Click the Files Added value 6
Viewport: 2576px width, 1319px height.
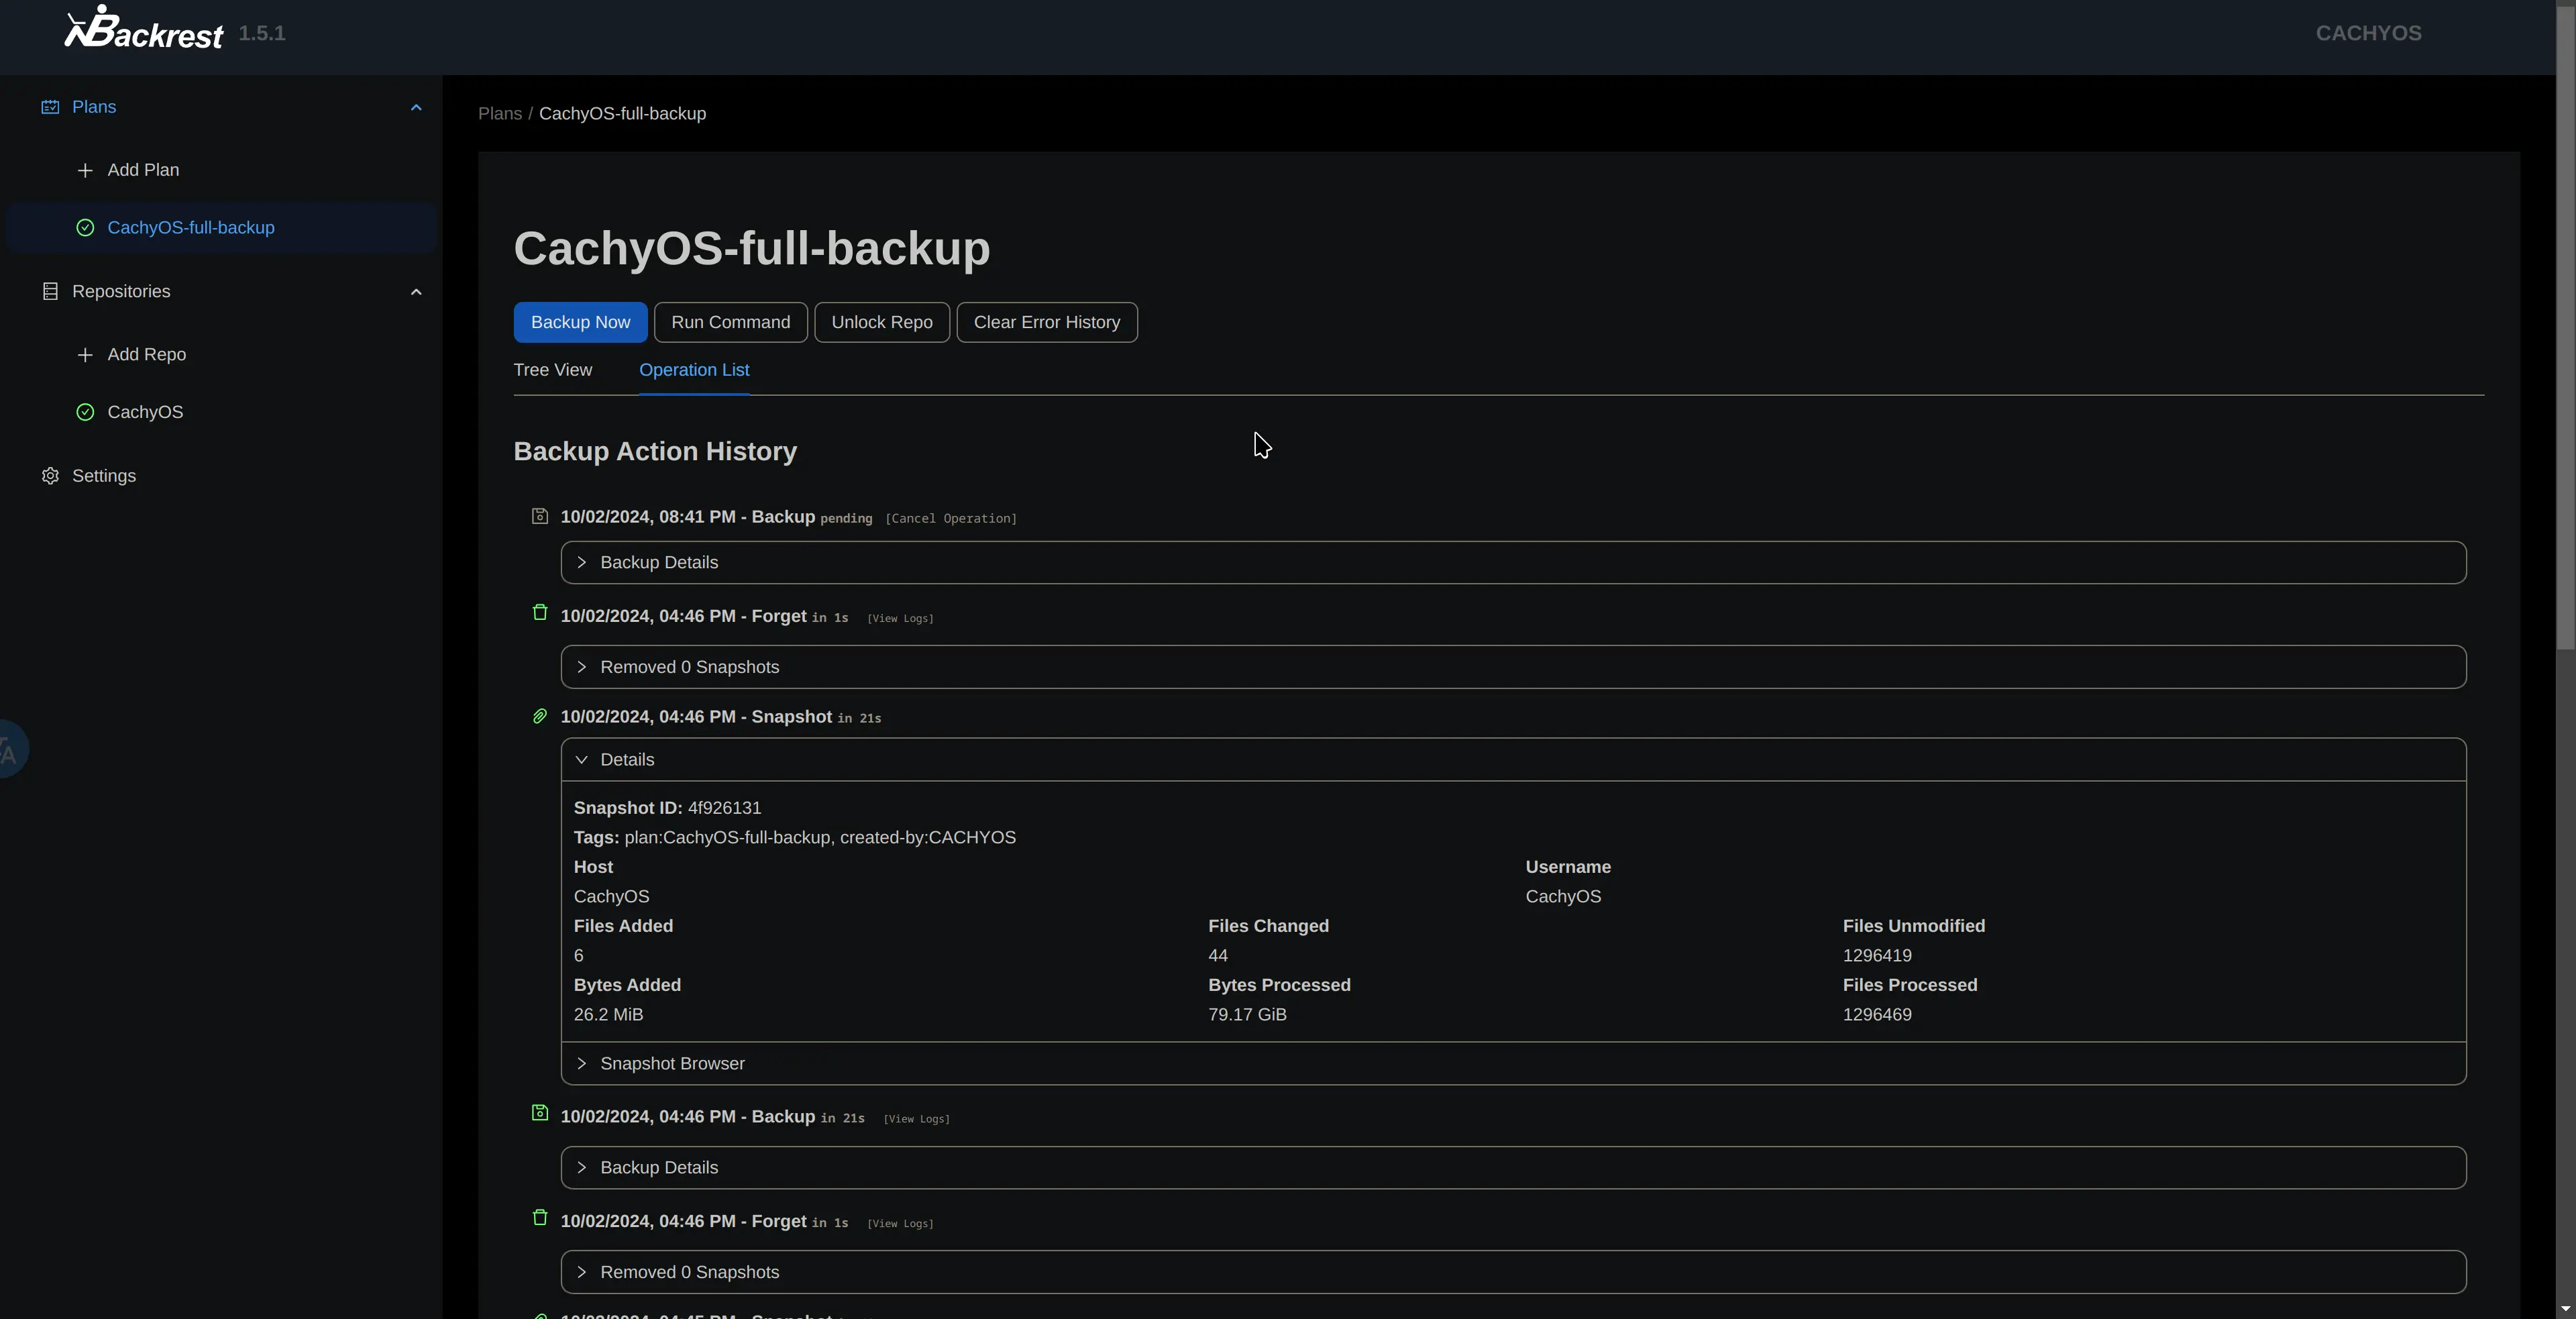click(578, 956)
